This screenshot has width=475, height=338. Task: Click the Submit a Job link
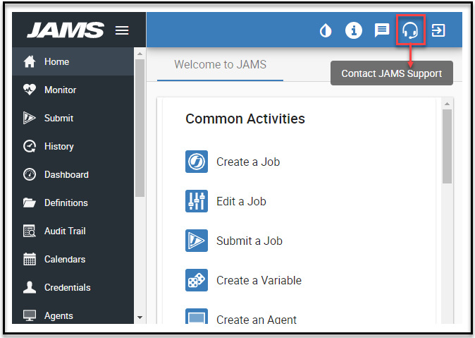(249, 241)
